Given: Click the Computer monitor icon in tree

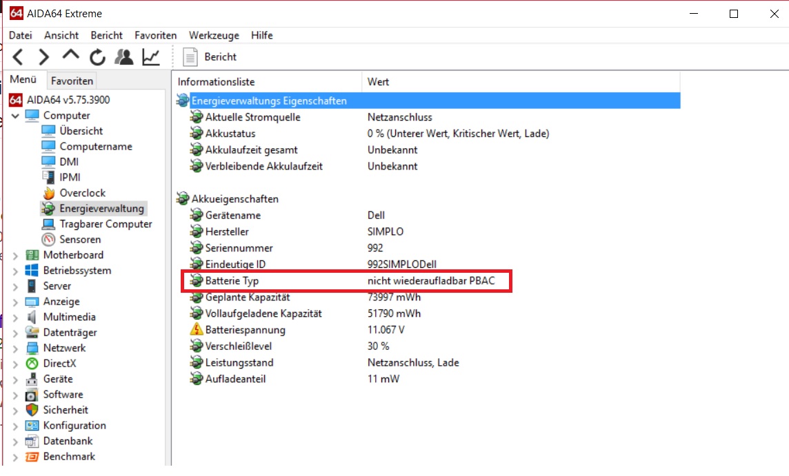Looking at the screenshot, I should pyautogui.click(x=32, y=116).
